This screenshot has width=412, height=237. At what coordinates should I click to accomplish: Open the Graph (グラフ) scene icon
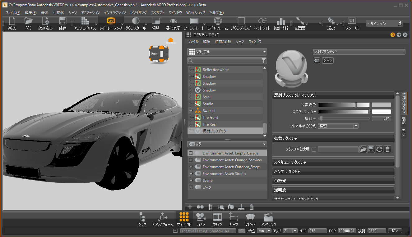[142, 217]
